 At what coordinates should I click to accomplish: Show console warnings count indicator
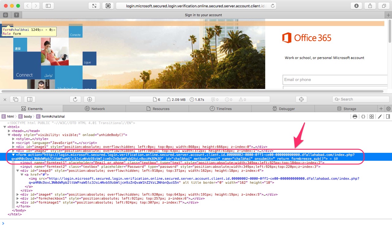point(243,100)
